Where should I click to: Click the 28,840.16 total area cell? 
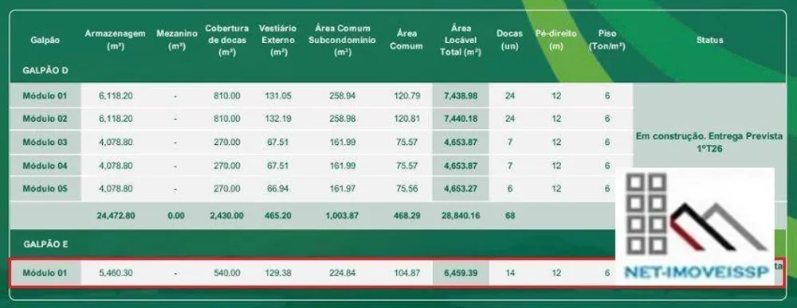(x=460, y=215)
